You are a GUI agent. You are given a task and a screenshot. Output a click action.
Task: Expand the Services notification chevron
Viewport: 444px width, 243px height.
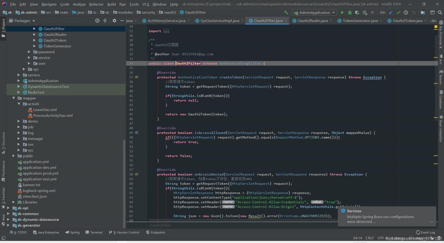click(431, 222)
